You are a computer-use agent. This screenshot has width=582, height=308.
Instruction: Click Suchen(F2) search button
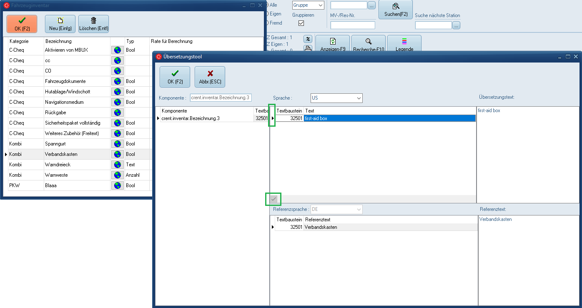(x=396, y=10)
